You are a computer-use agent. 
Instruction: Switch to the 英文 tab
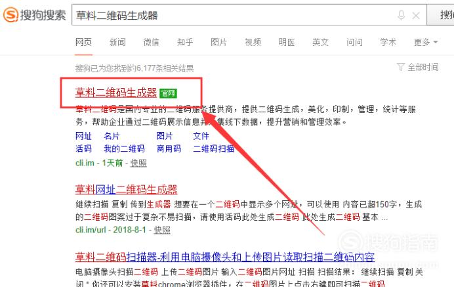(321, 42)
